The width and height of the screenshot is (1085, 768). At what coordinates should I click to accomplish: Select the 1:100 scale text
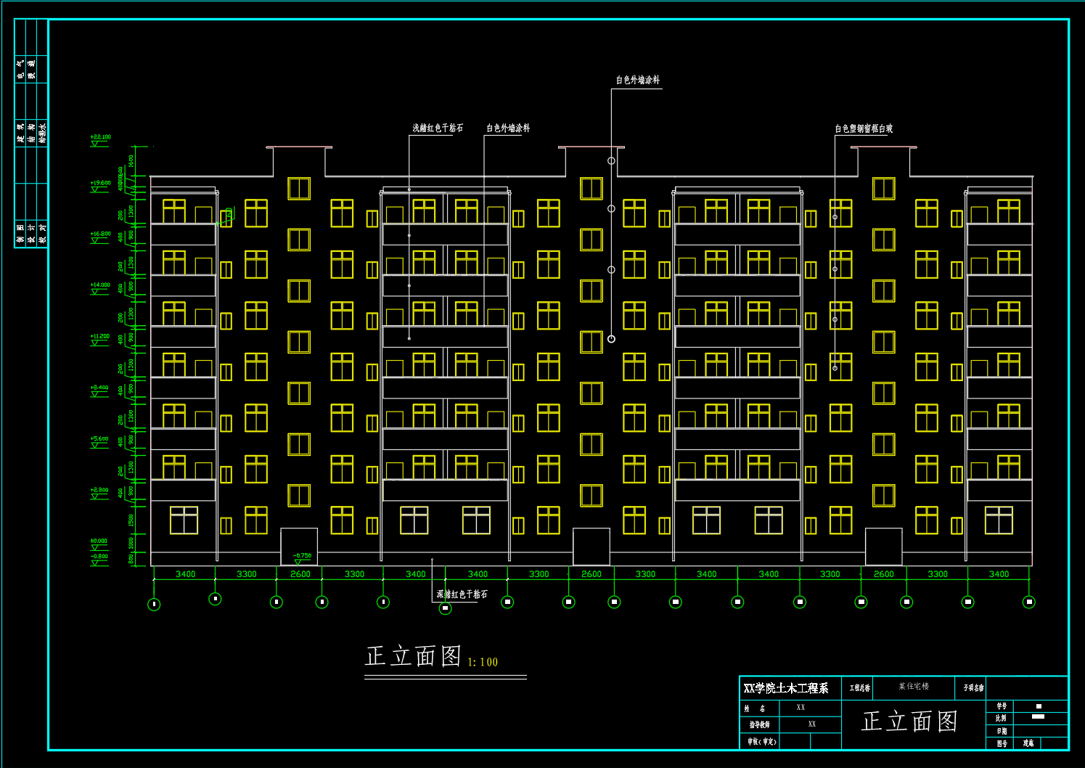tap(483, 662)
